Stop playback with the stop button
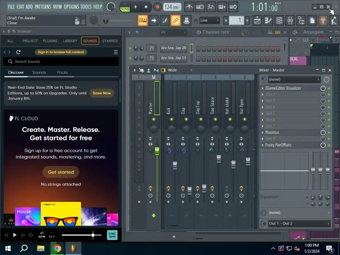Image resolution: width=340 pixels, height=255 pixels. [x=146, y=7]
